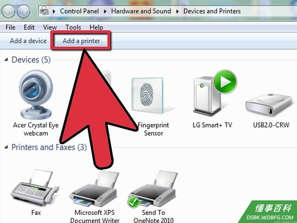
Task: Click the LG Smart+ TV label
Action: pos(212,125)
